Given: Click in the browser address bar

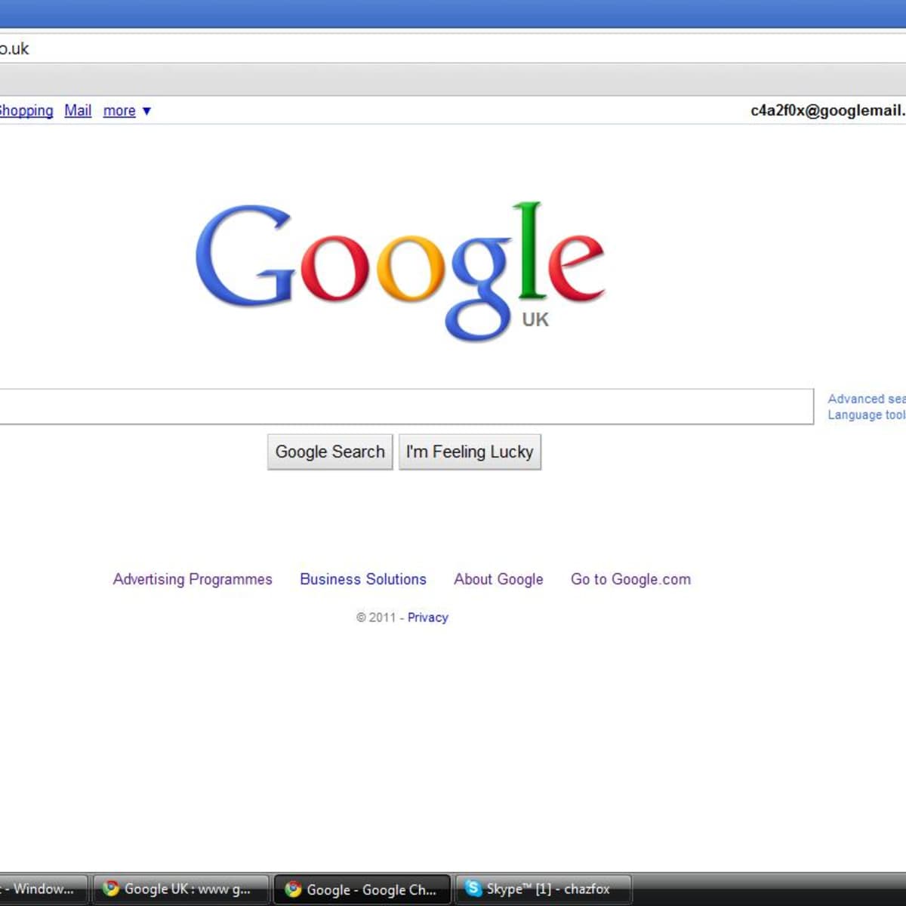Looking at the screenshot, I should point(453,49).
